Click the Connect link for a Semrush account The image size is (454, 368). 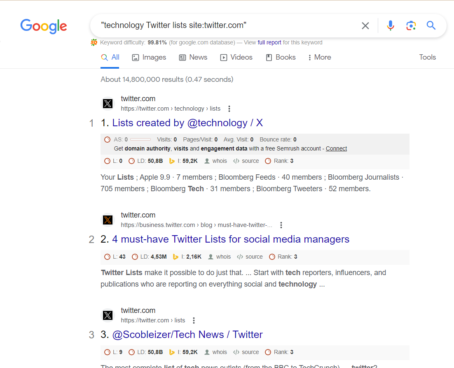coord(336,148)
